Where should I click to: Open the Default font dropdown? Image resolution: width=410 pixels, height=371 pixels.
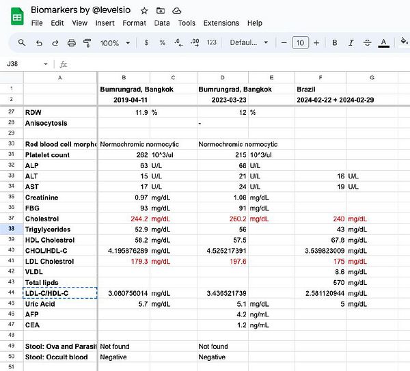click(249, 42)
